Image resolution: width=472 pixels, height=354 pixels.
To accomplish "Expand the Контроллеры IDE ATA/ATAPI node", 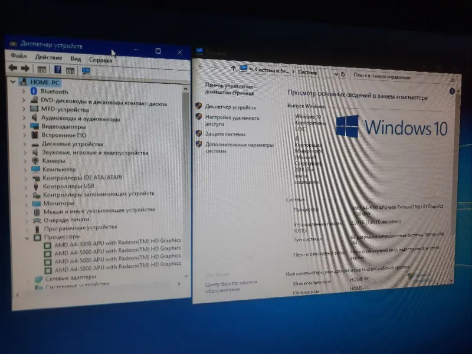I will (x=25, y=178).
